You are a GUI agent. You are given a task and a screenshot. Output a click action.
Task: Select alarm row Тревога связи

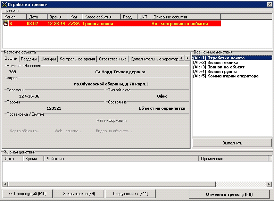[x=112, y=23]
